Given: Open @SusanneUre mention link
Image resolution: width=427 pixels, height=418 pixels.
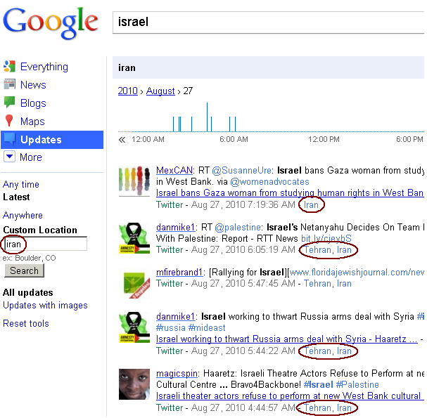Looking at the screenshot, I should point(241,170).
